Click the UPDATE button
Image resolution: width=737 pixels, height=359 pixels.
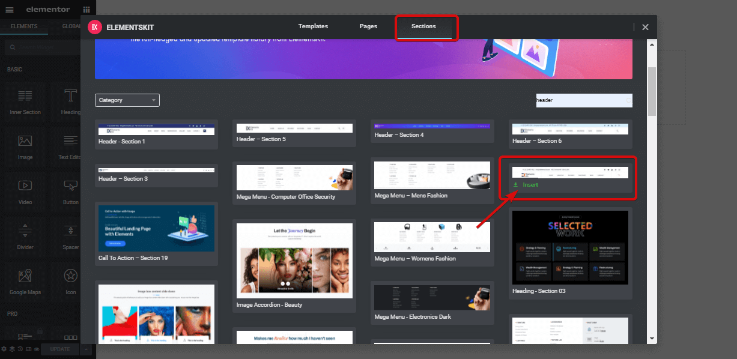pyautogui.click(x=60, y=349)
